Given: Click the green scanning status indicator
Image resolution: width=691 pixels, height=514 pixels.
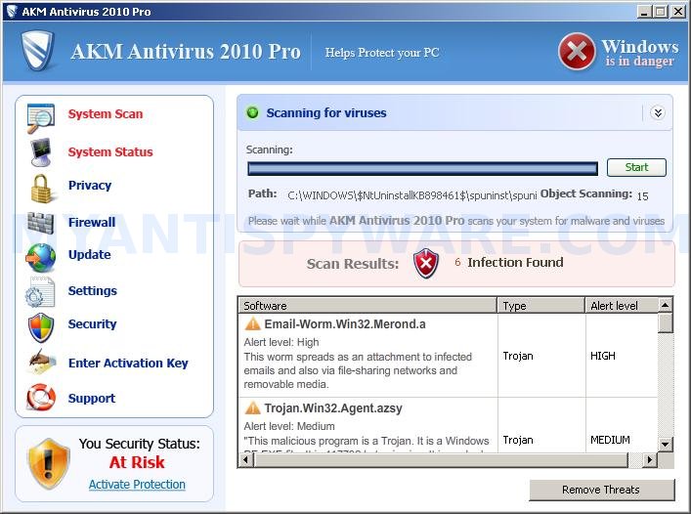Looking at the screenshot, I should click(252, 112).
